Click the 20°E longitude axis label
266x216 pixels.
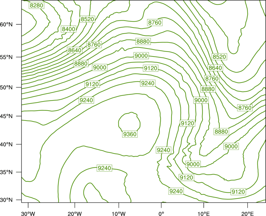click(247, 214)
